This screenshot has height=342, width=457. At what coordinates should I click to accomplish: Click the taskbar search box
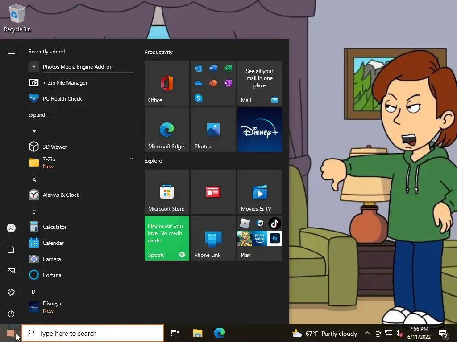tap(93, 333)
